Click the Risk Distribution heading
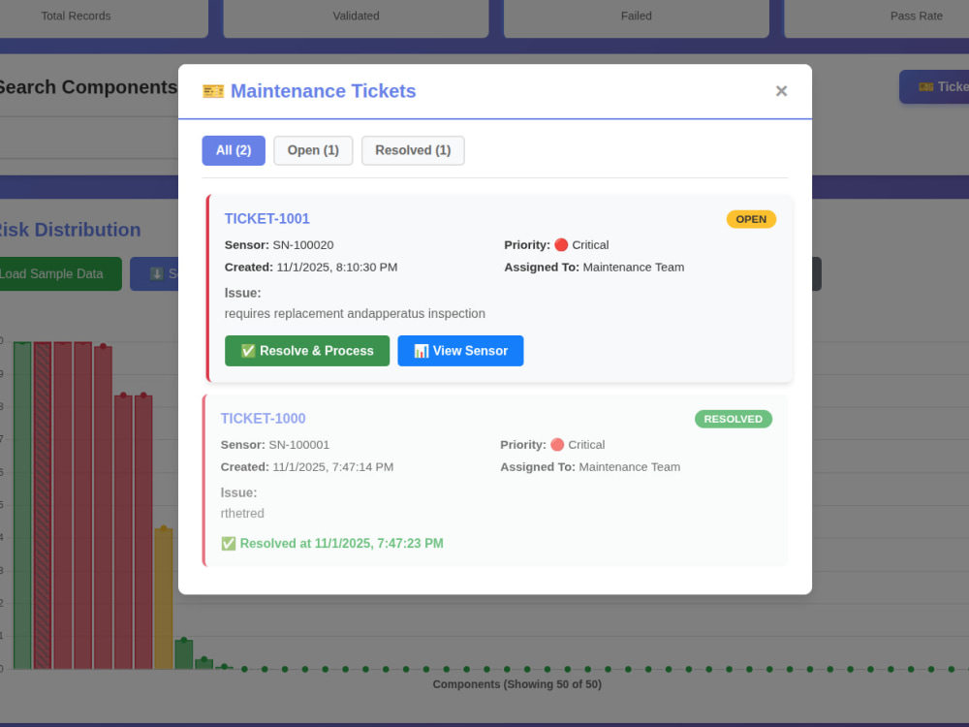The image size is (969, 727). pyautogui.click(x=69, y=230)
